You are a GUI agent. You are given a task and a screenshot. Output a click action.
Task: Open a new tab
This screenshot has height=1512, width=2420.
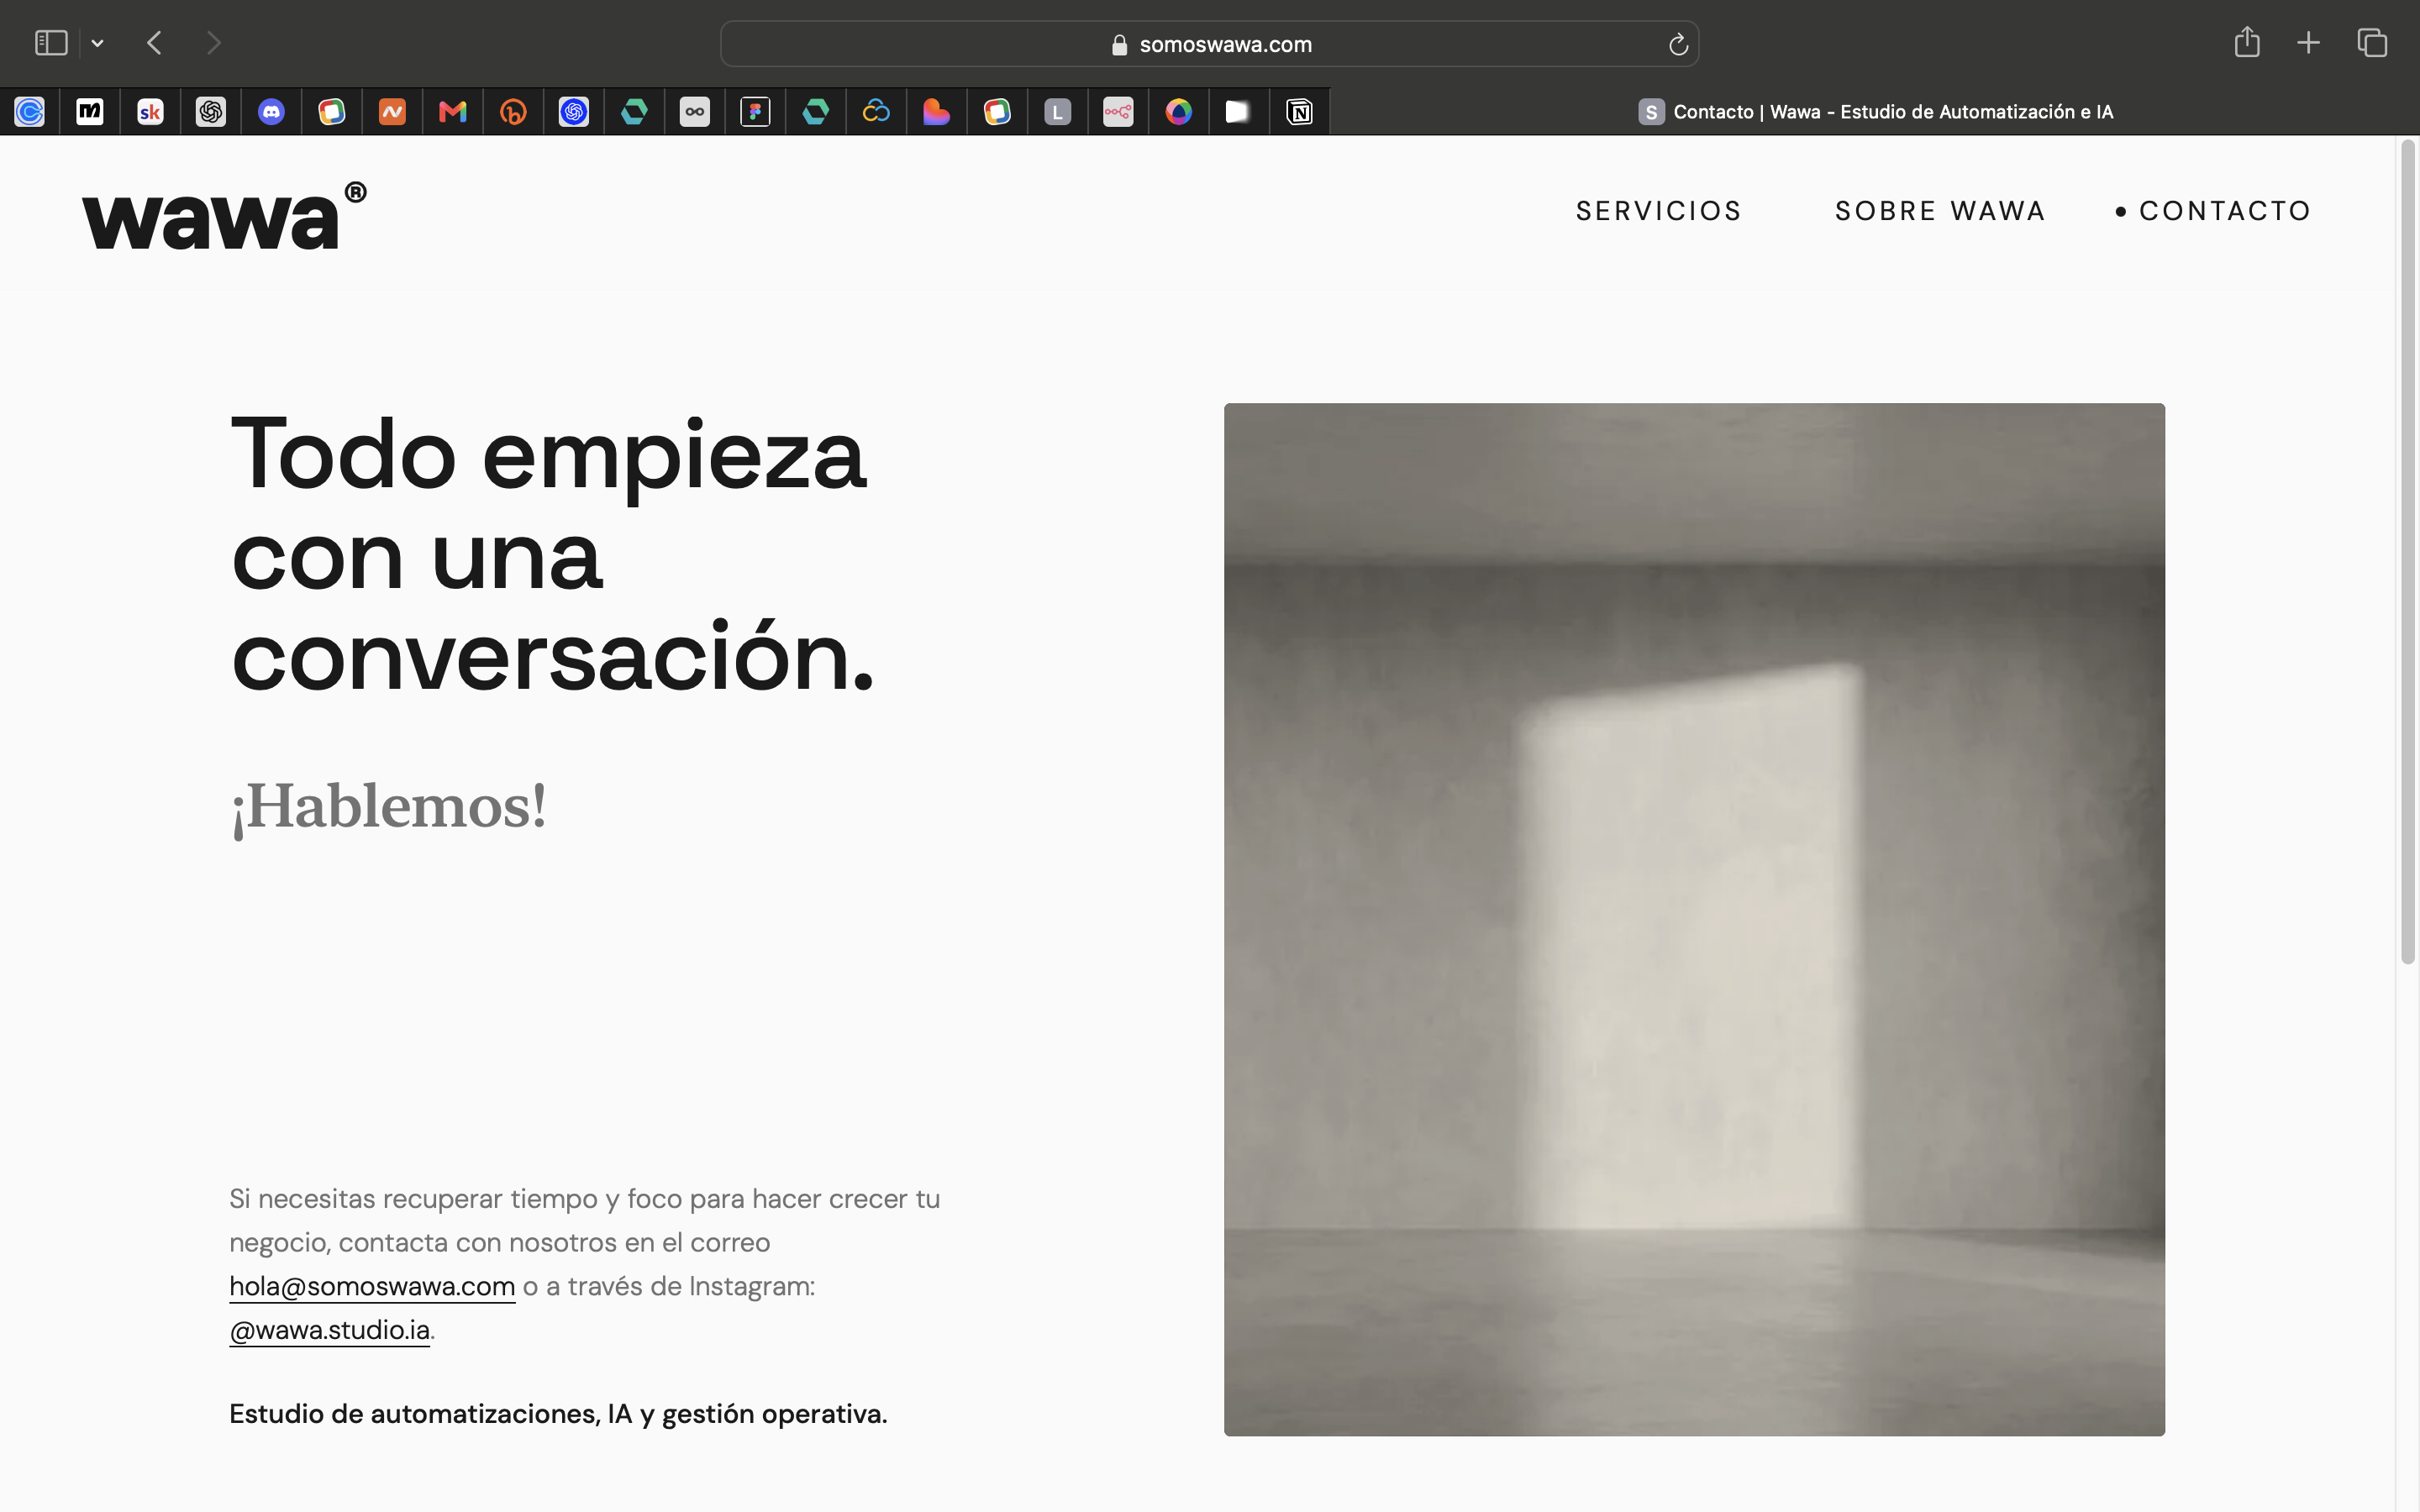click(x=2308, y=43)
